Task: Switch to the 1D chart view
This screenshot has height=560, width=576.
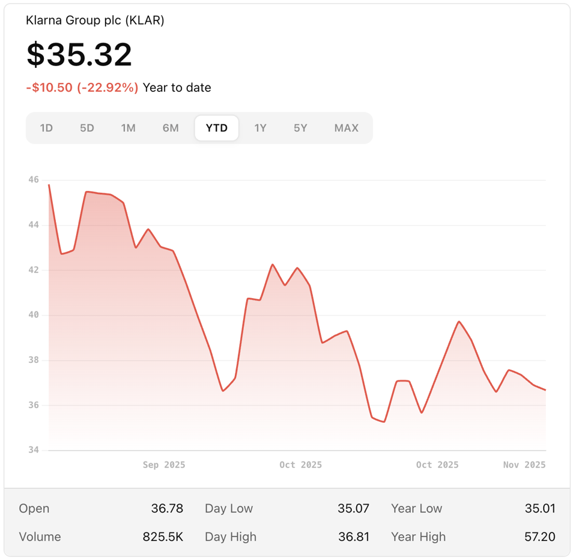Action: coord(46,127)
